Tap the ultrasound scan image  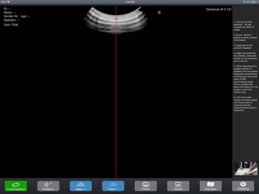(x=115, y=20)
